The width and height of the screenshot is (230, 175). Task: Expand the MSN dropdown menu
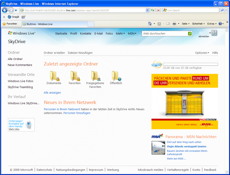[x=132, y=34]
